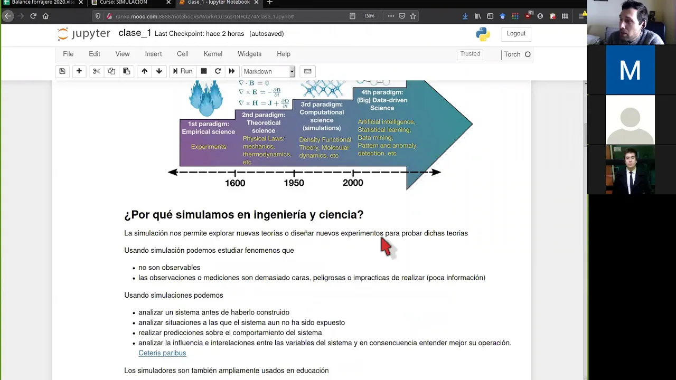
Task: Toggle browser sidebar icon
Action: [x=490, y=16]
